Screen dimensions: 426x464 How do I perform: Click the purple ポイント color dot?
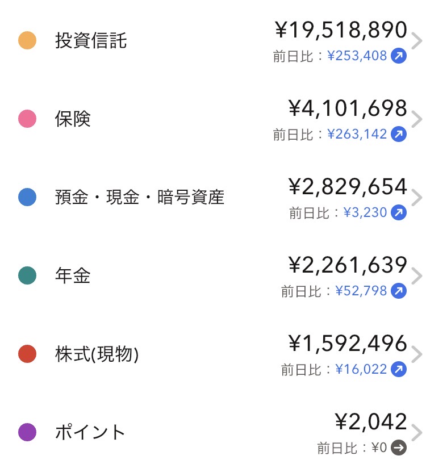[x=27, y=433]
